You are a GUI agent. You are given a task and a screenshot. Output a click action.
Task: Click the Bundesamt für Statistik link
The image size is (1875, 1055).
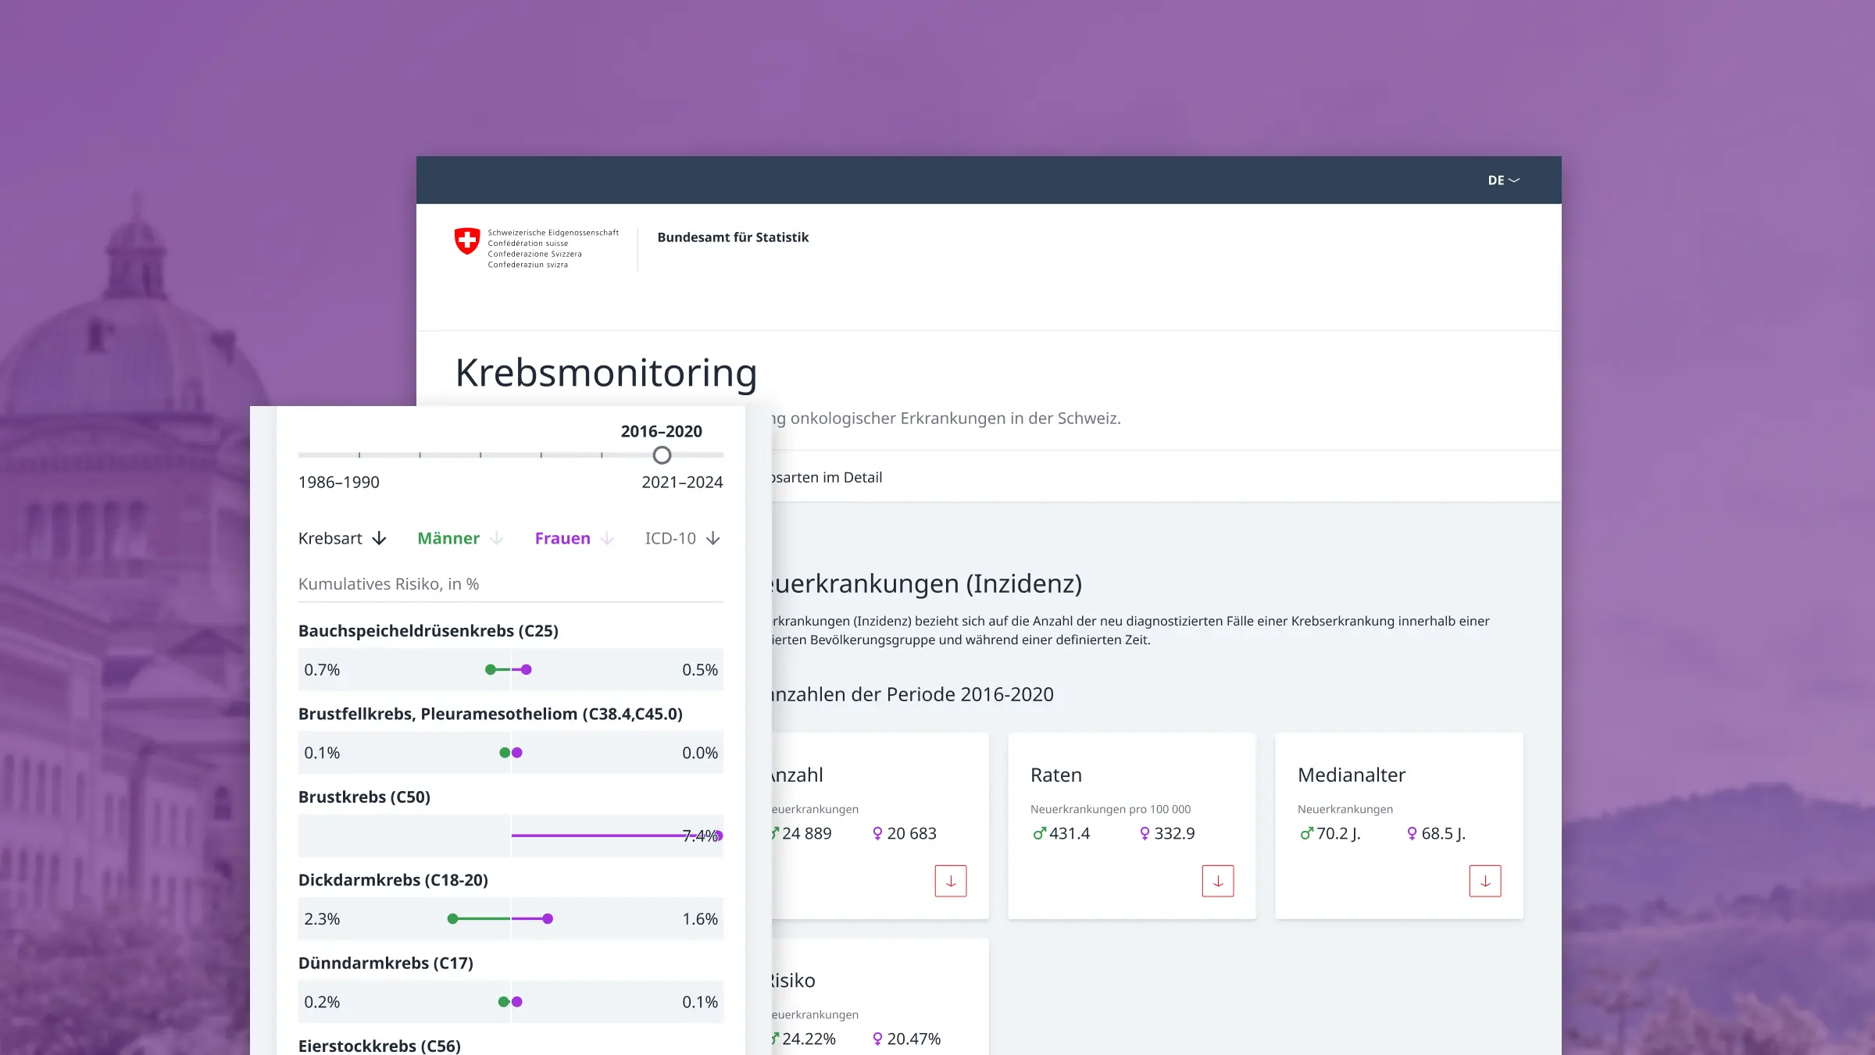tap(733, 237)
